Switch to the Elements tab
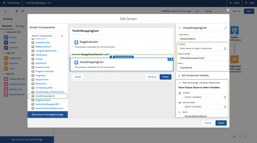 pyautogui.click(x=7, y=26)
